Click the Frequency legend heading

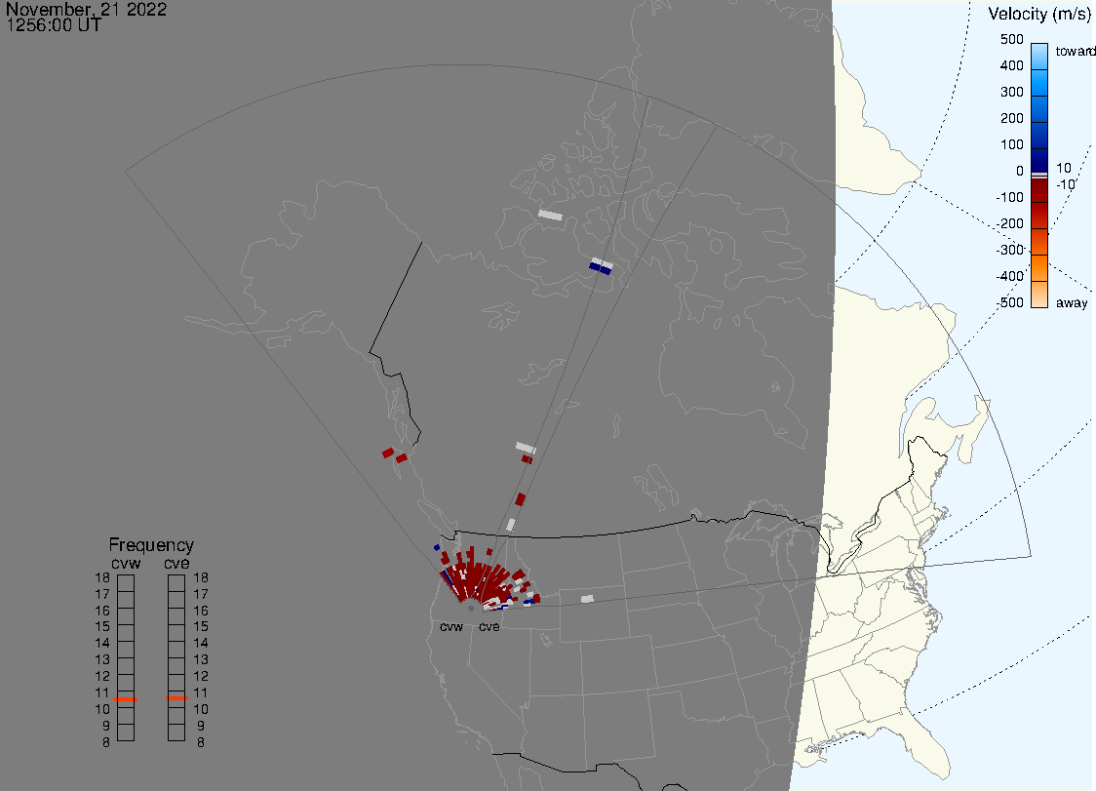click(x=151, y=545)
